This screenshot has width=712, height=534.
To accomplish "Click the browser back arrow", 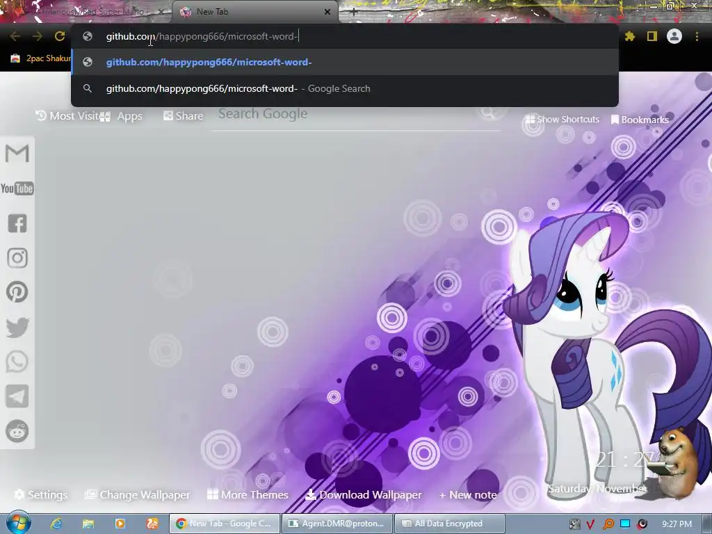I will (x=15, y=36).
